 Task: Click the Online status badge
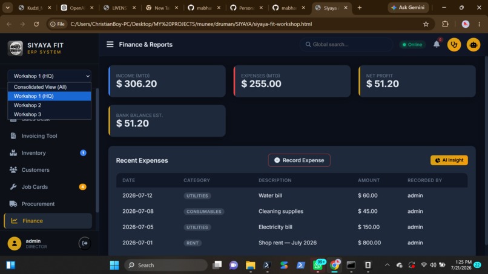click(x=412, y=45)
